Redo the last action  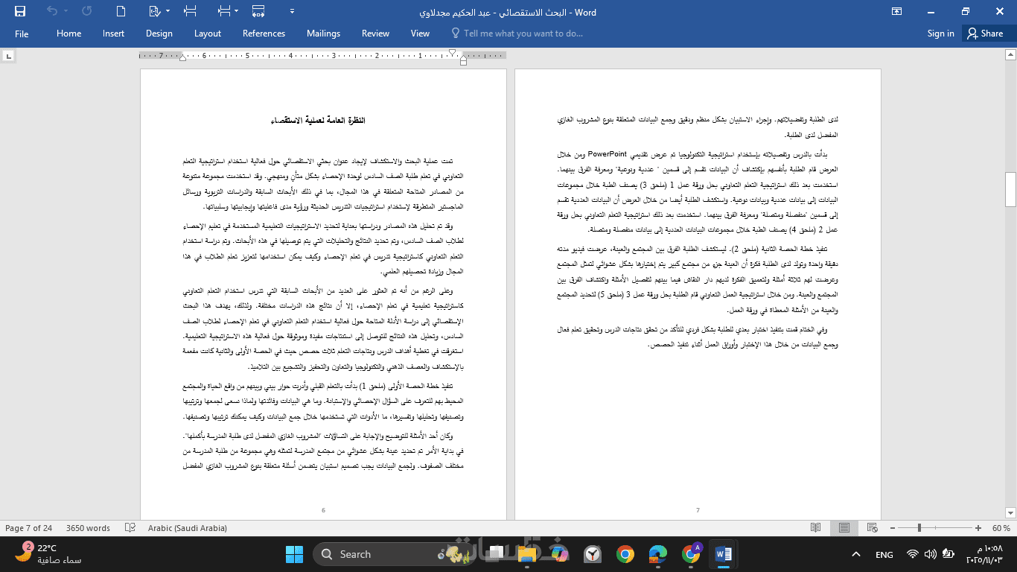[x=87, y=11]
